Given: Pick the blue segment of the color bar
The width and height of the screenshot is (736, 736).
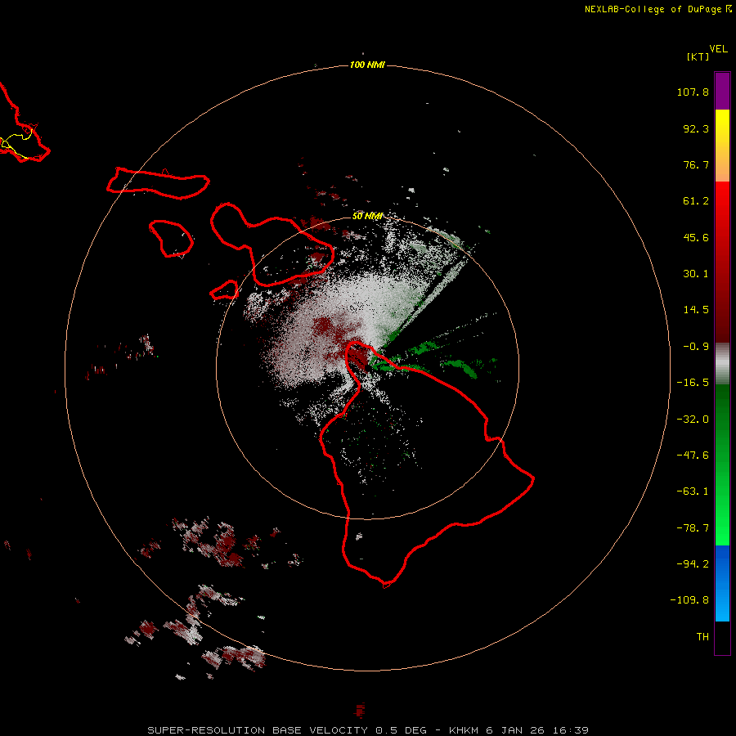Looking at the screenshot, I should tap(722, 583).
